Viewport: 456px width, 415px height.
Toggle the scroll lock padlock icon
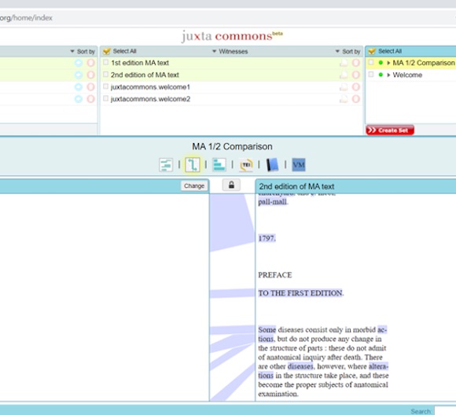coord(231,185)
